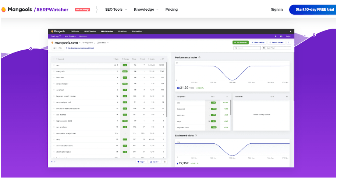This screenshot has height=179, width=337.
Task: Open the three-dot more options menu
Action: pyautogui.click(x=289, y=43)
